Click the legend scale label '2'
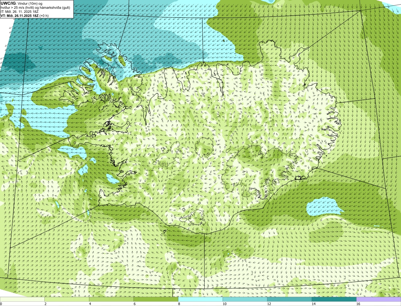 pyautogui.click(x=45, y=304)
